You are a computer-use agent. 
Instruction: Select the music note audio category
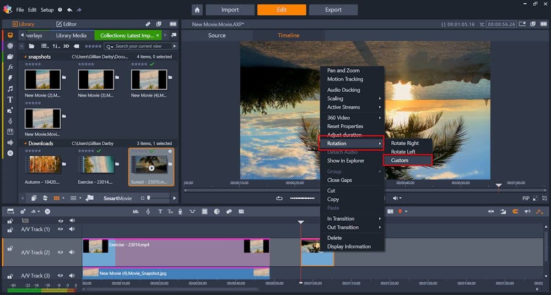point(10,89)
